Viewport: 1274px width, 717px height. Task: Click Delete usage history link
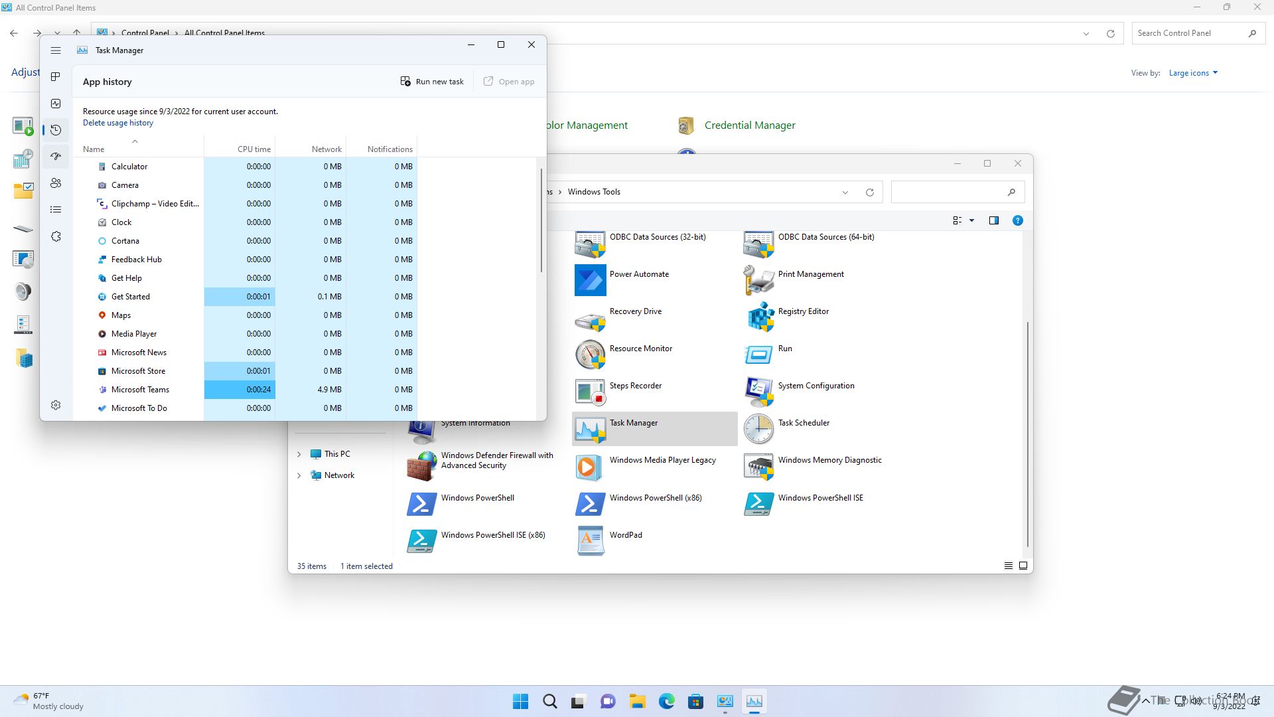coord(118,123)
